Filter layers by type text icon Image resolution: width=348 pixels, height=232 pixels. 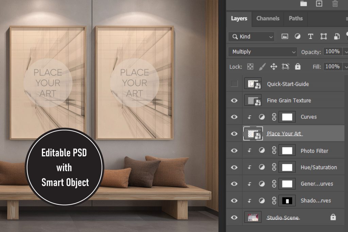[x=311, y=36]
